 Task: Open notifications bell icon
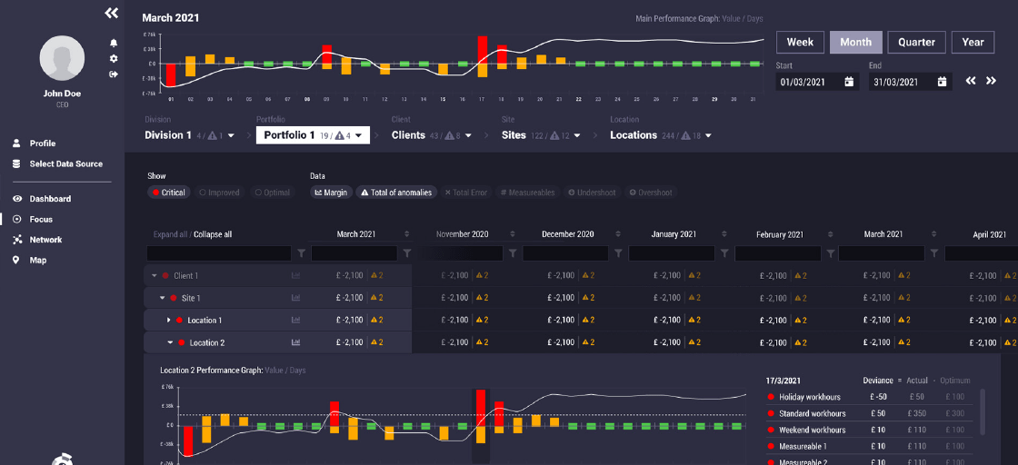(114, 43)
